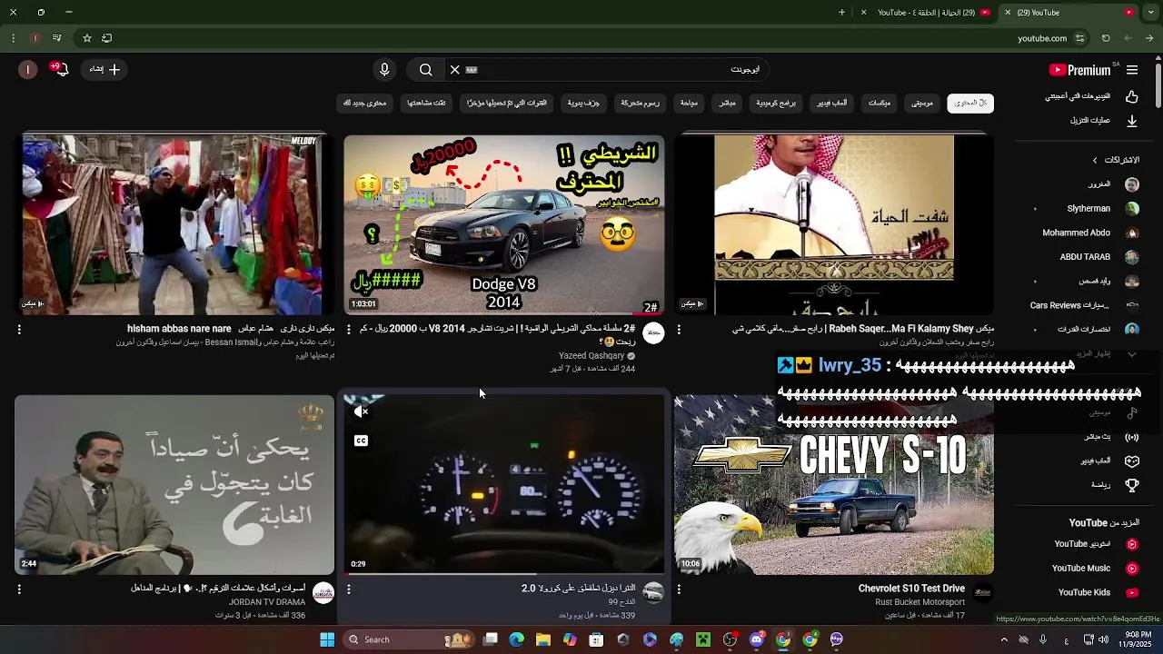Reload the page in browser toolbar
1163x654 pixels.
coord(1106,38)
